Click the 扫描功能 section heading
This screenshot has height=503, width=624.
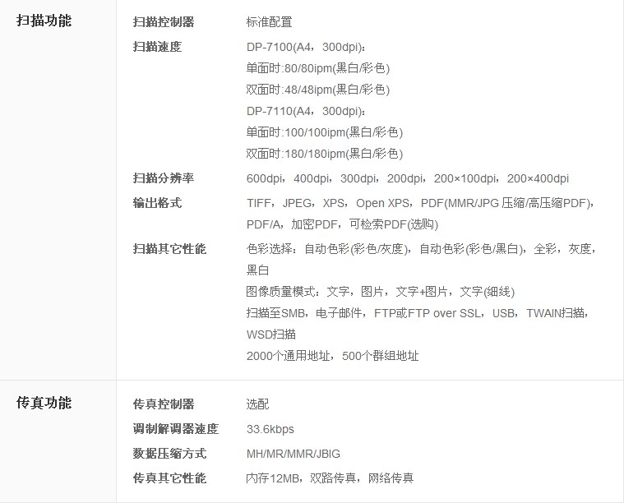pyautogui.click(x=44, y=21)
